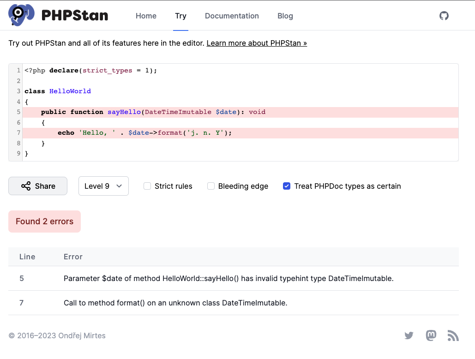Select the Try nav tab
Image resolution: width=475 pixels, height=359 pixels.
tap(180, 16)
